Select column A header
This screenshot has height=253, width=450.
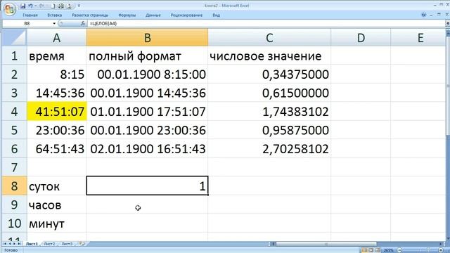click(56, 37)
